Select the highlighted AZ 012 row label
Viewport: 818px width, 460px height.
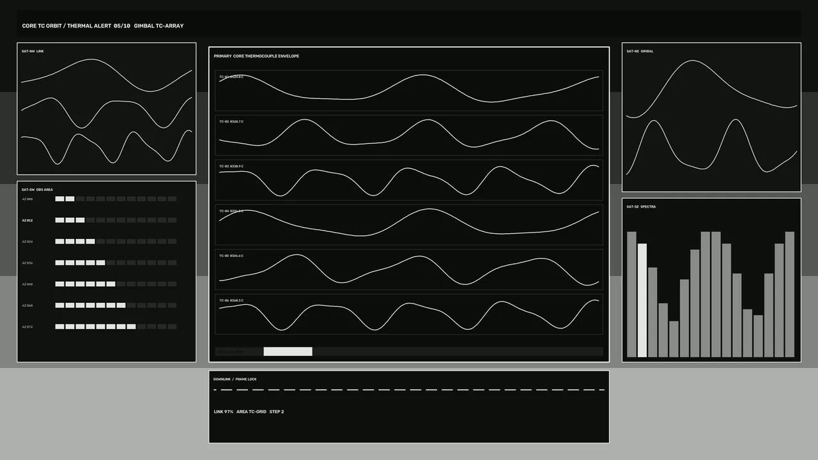point(27,220)
